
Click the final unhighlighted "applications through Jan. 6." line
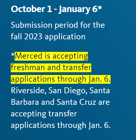tap(61, 125)
